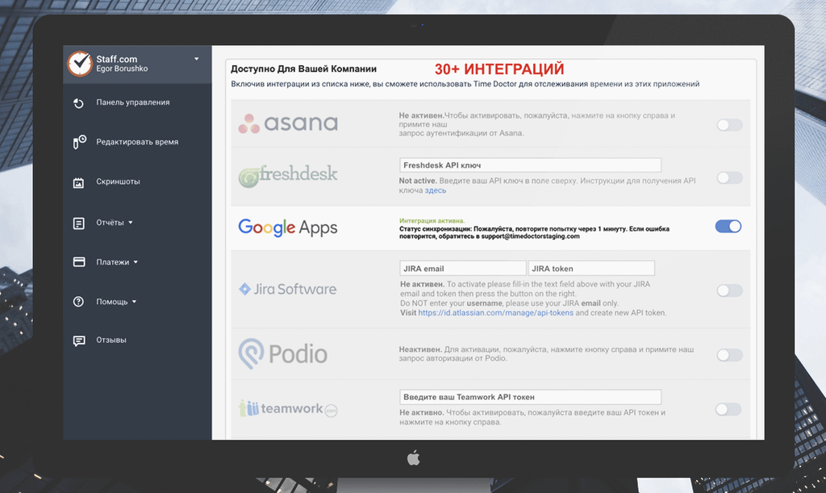
Task: Click the Помощь help question icon
Action: tap(78, 301)
